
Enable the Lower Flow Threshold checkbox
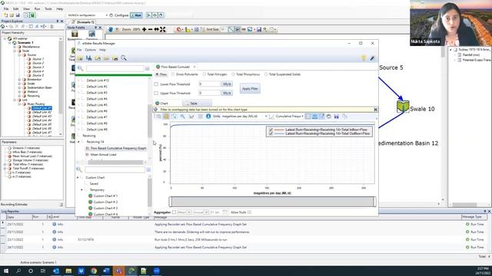156,84
